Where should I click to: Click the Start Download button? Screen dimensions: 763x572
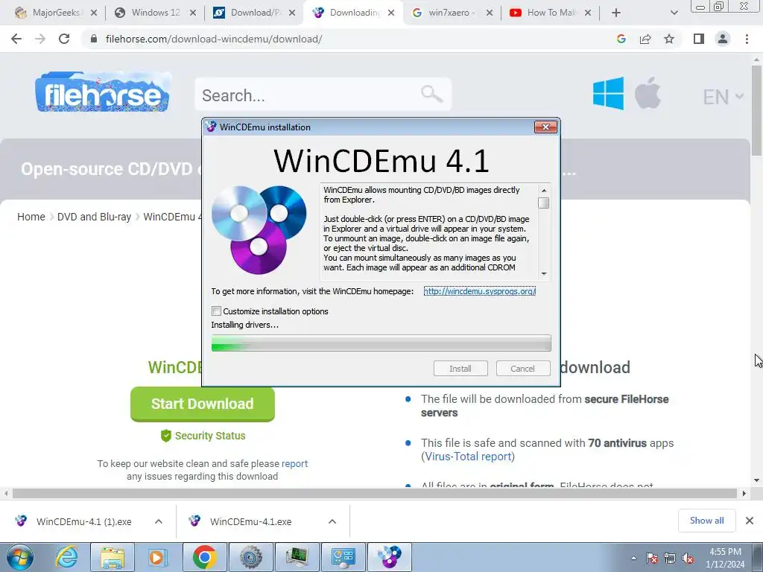coord(203,404)
